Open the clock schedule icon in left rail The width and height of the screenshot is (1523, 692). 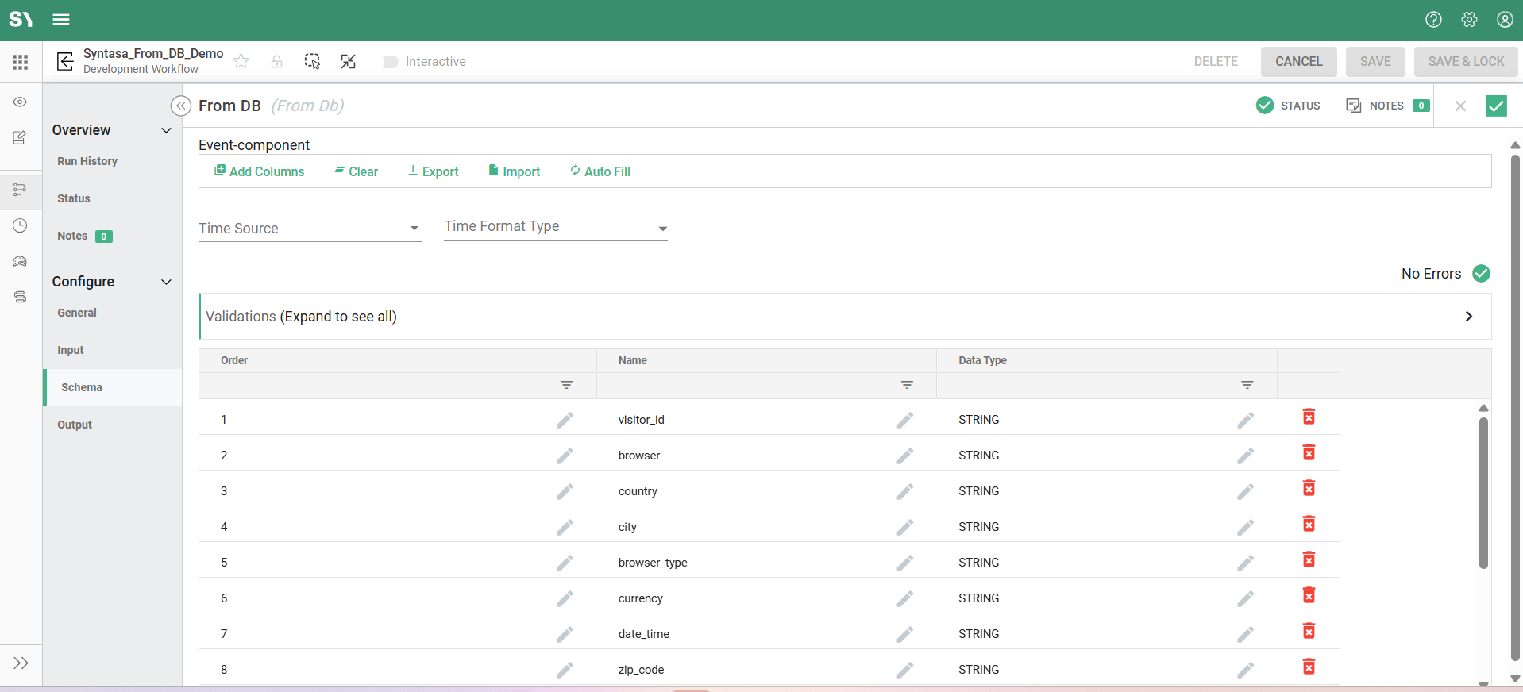click(x=20, y=225)
